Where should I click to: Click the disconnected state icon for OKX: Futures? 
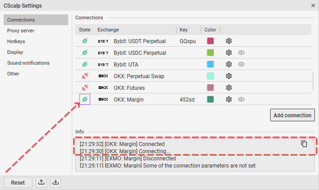point(84,88)
